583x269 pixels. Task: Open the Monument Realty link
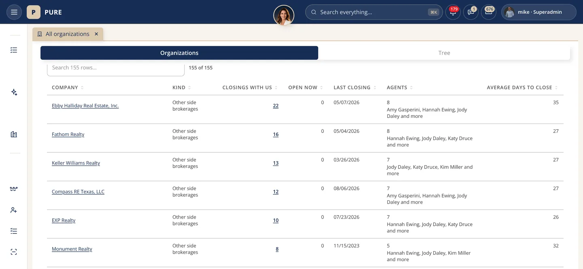[x=72, y=249]
